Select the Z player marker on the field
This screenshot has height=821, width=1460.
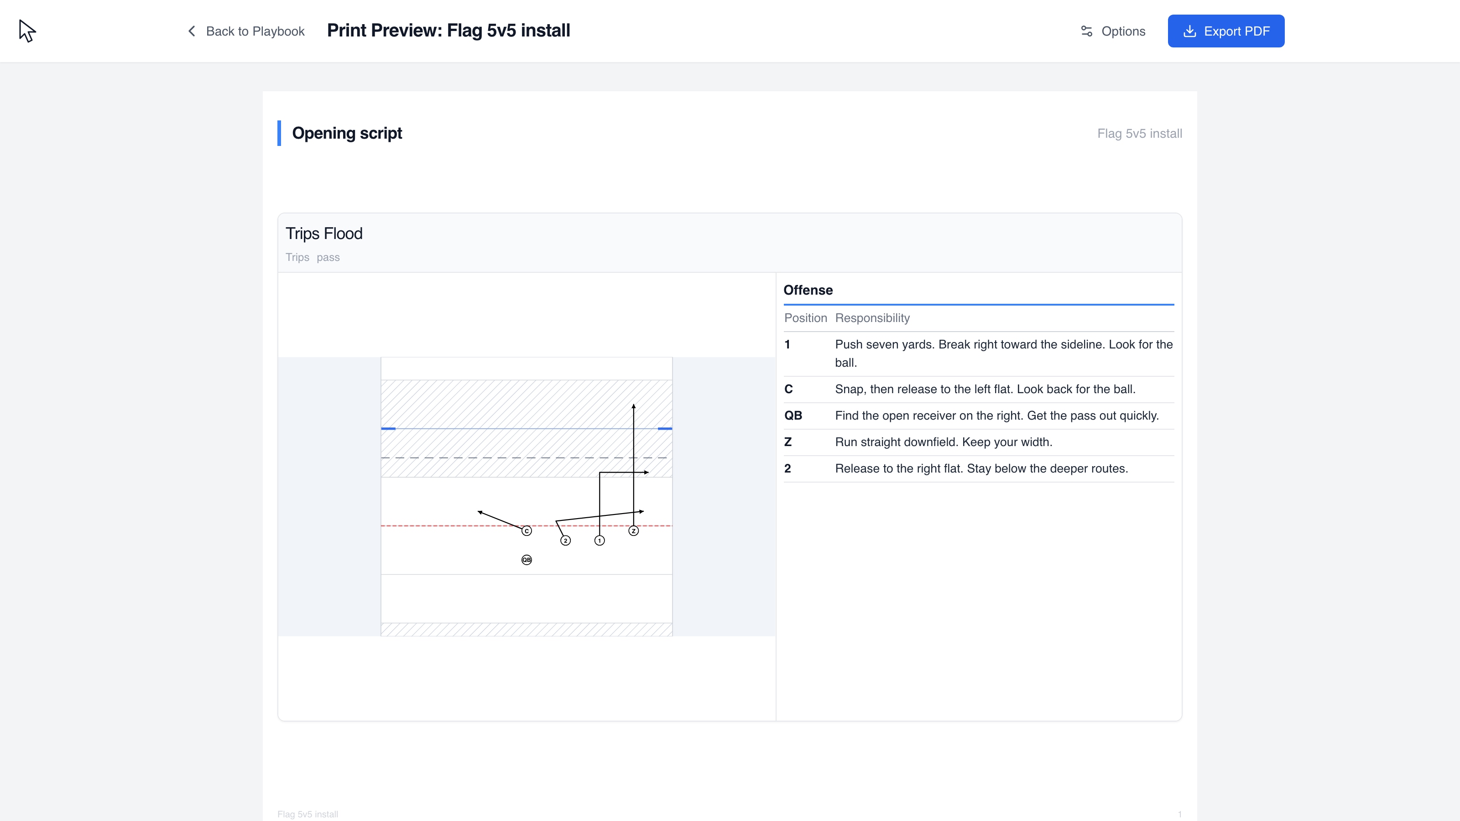click(x=634, y=531)
